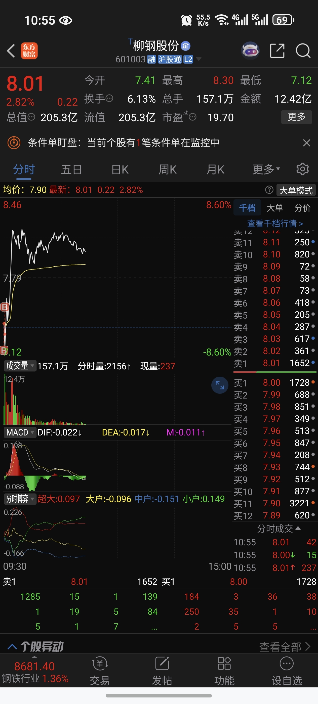The image size is (318, 704).
Task: Tap the 卖1 queue entry 1285
Action: [x=30, y=596]
